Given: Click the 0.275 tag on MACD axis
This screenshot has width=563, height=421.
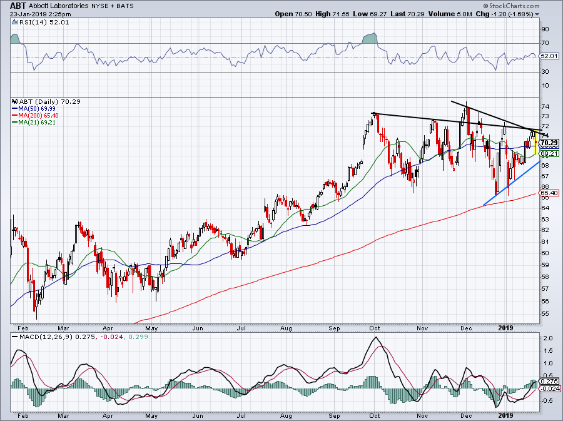Looking at the screenshot, I should click(x=549, y=382).
